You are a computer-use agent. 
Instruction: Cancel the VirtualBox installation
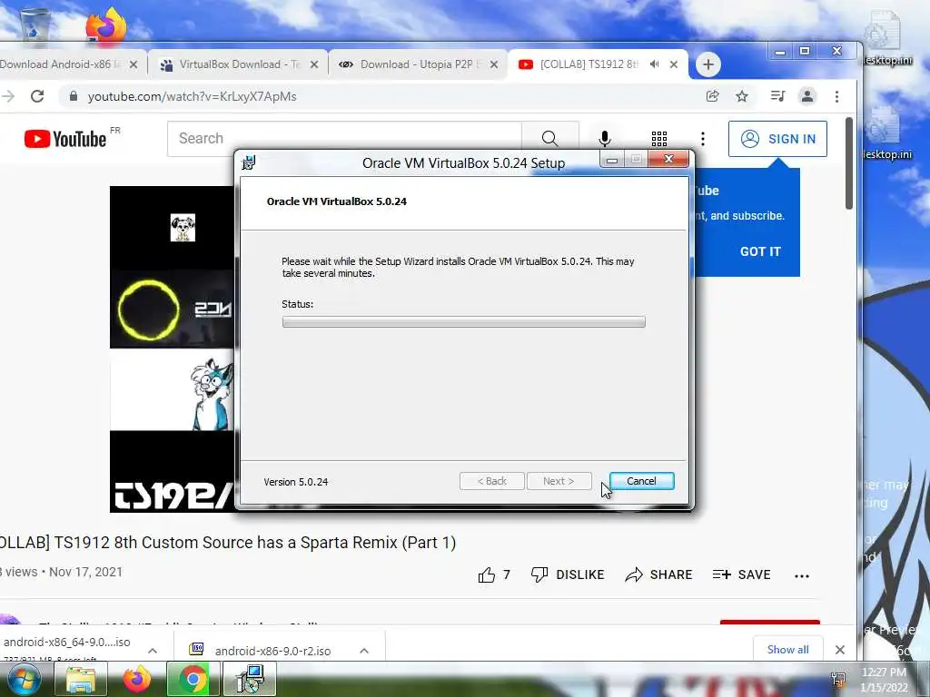641,481
